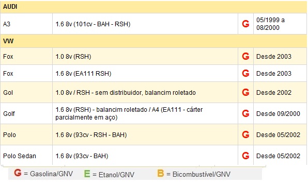The image size is (308, 186).
Task: Click the gasoline G icon in the Gol row
Action: tap(245, 92)
